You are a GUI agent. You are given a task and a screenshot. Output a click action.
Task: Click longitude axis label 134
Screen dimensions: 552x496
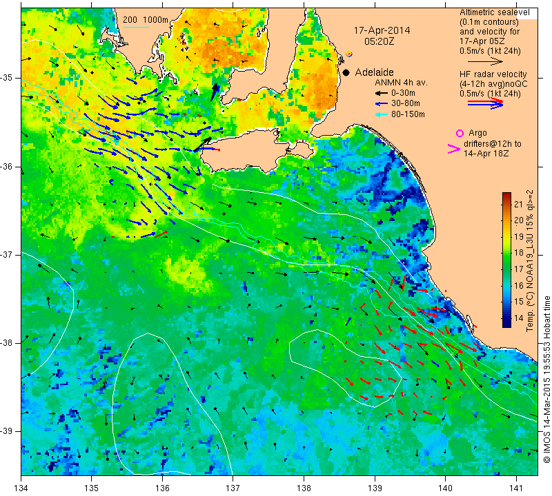click(x=21, y=488)
